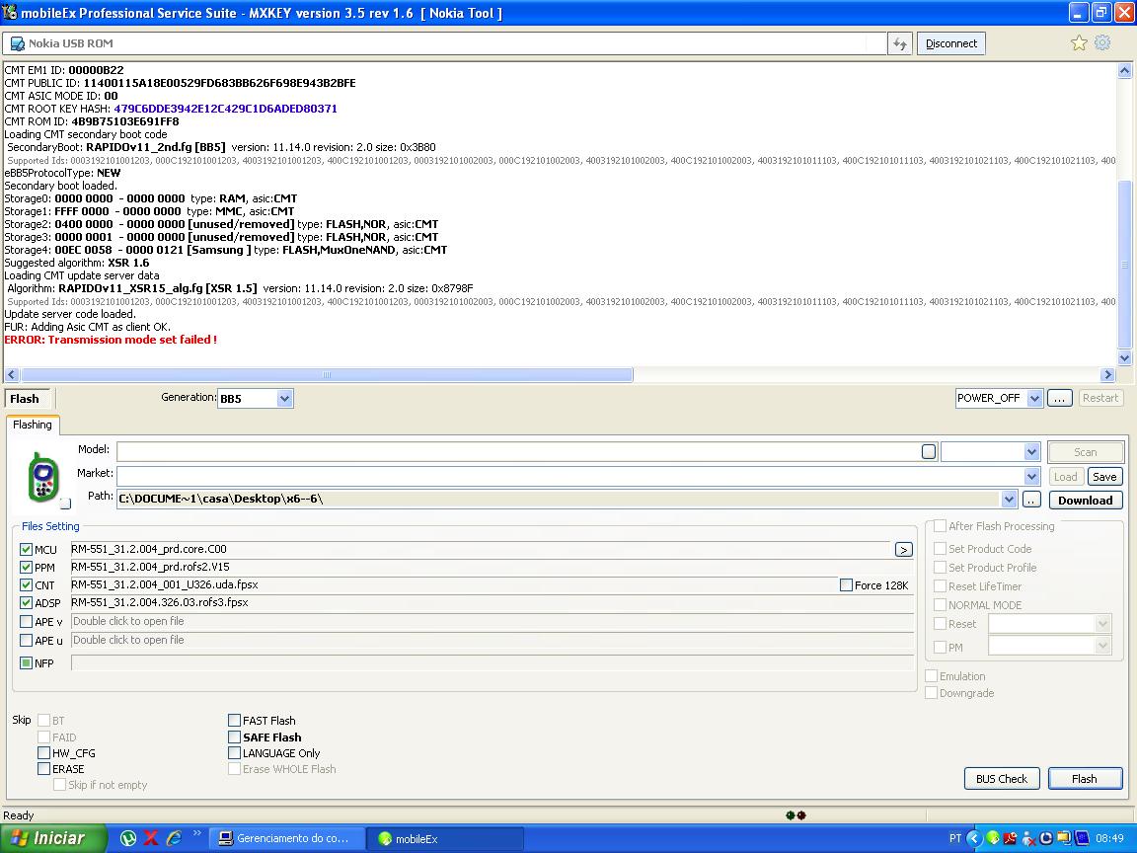Screen dimensions: 1137x853
Task: Open Internet Explorer from quick launch
Action: (174, 838)
